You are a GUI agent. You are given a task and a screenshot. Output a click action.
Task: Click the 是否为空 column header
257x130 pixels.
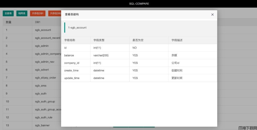click(x=138, y=40)
